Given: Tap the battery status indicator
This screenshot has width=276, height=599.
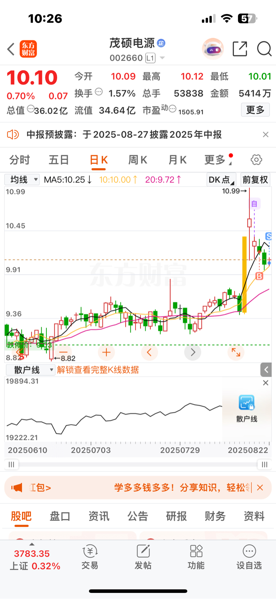Looking at the screenshot, I should [x=247, y=18].
